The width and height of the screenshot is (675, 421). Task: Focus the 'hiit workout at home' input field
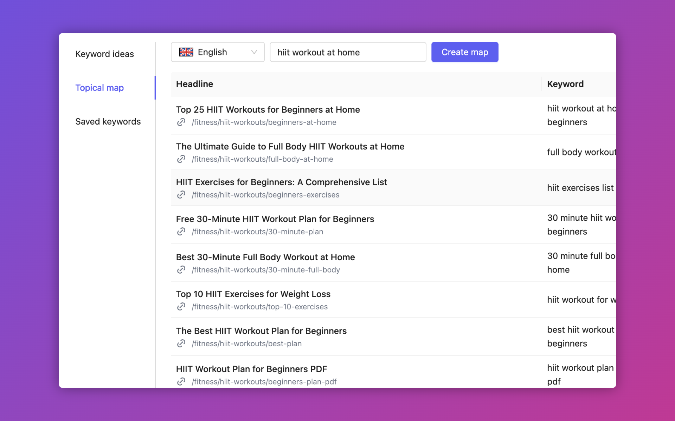pos(348,52)
